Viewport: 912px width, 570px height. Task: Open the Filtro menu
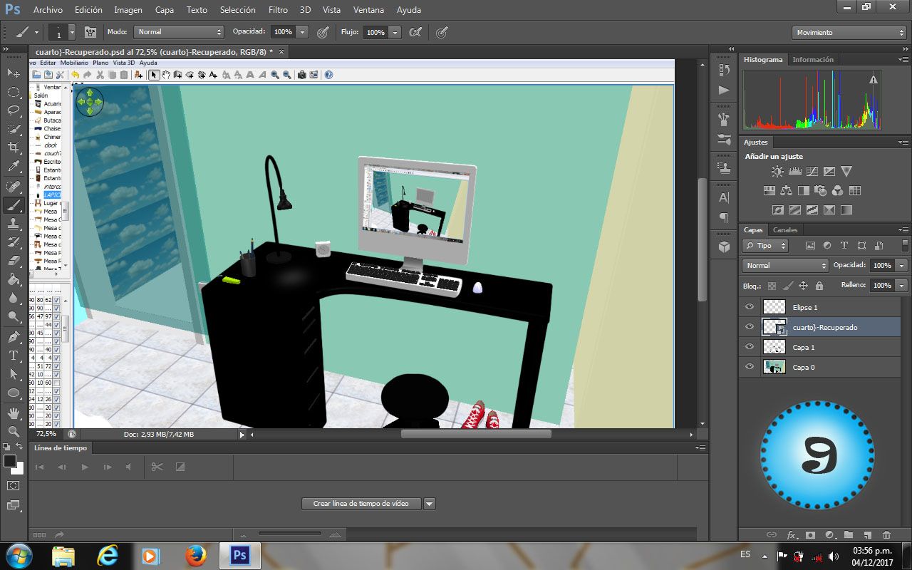[x=278, y=10]
